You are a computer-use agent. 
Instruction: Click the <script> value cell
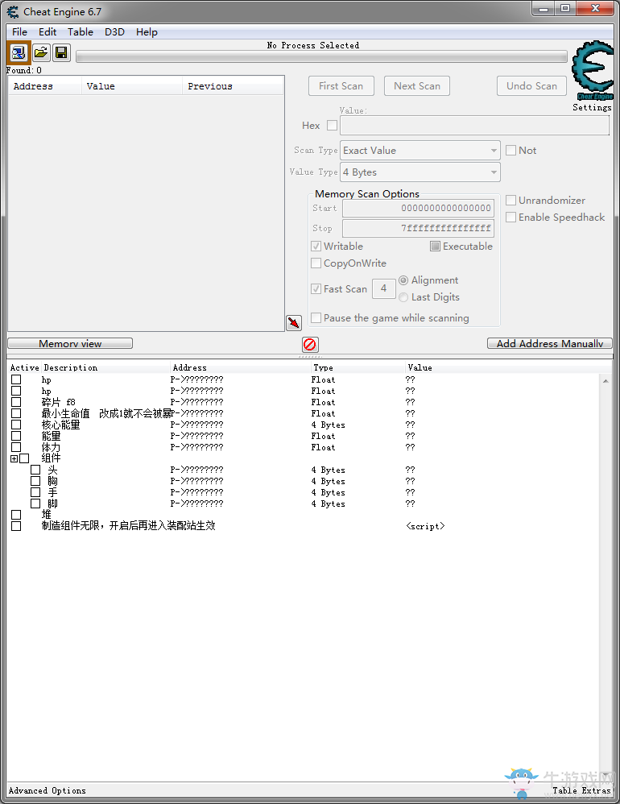(x=425, y=526)
